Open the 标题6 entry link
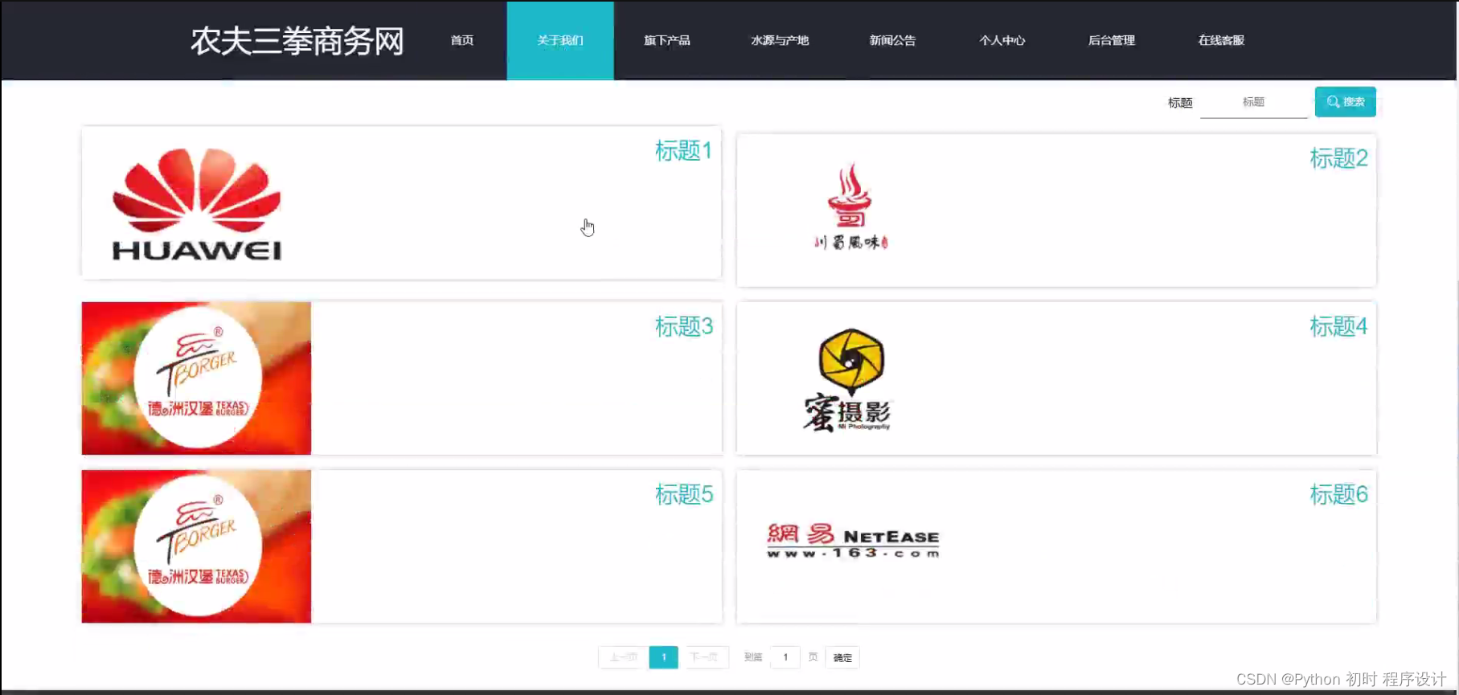The width and height of the screenshot is (1459, 695). click(x=1338, y=494)
